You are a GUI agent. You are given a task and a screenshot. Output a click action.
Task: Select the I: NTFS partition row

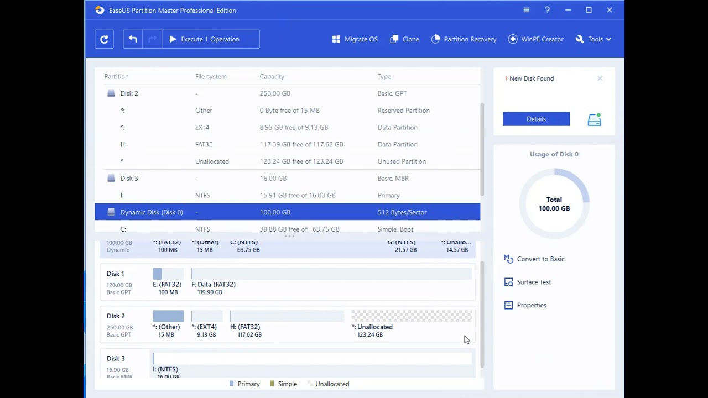(x=287, y=195)
